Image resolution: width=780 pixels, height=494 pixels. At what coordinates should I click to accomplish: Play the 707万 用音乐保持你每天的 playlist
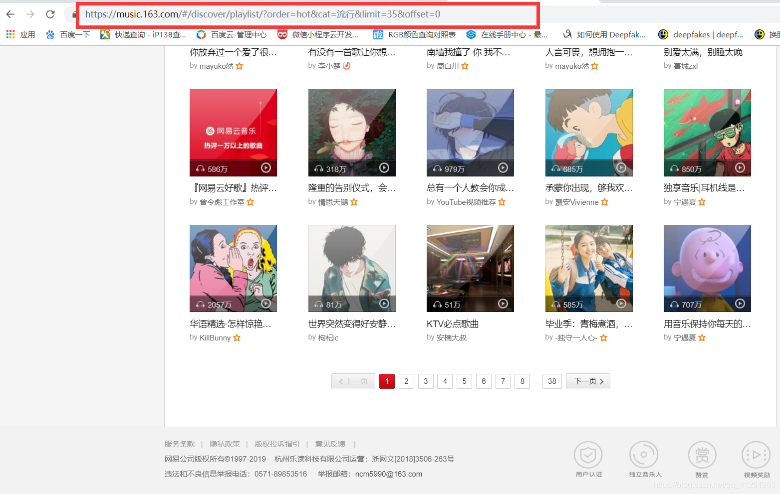tap(740, 304)
